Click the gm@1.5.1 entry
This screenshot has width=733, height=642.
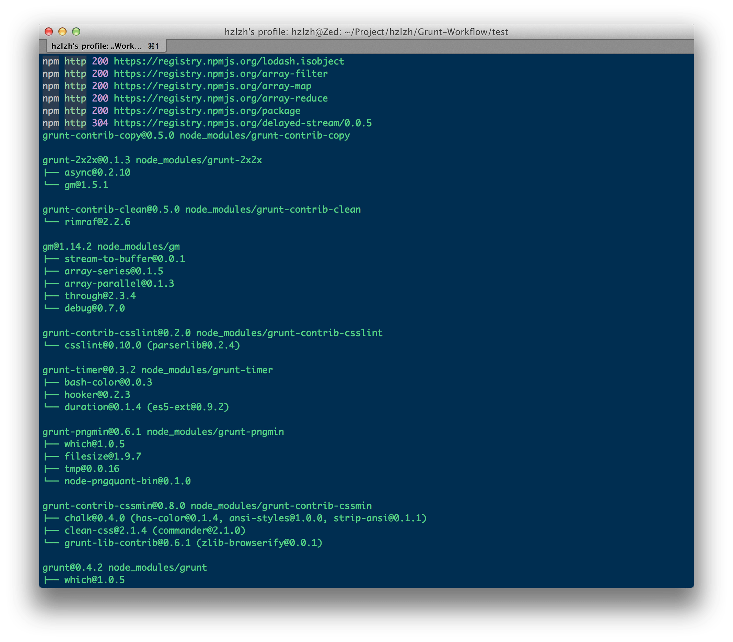point(86,185)
